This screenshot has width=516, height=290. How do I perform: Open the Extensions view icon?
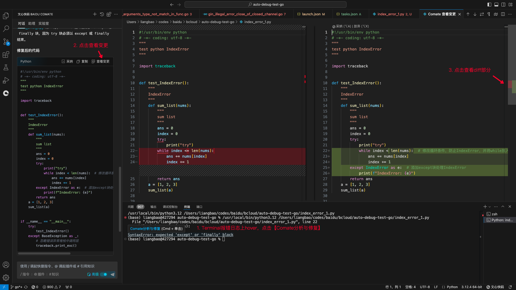[x=6, y=55]
